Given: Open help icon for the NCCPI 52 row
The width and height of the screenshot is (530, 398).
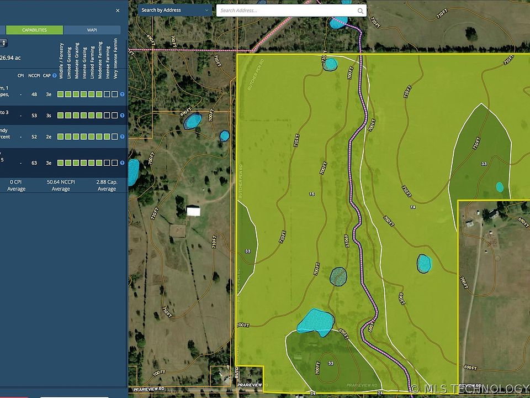Looking at the screenshot, I should click(x=122, y=137).
